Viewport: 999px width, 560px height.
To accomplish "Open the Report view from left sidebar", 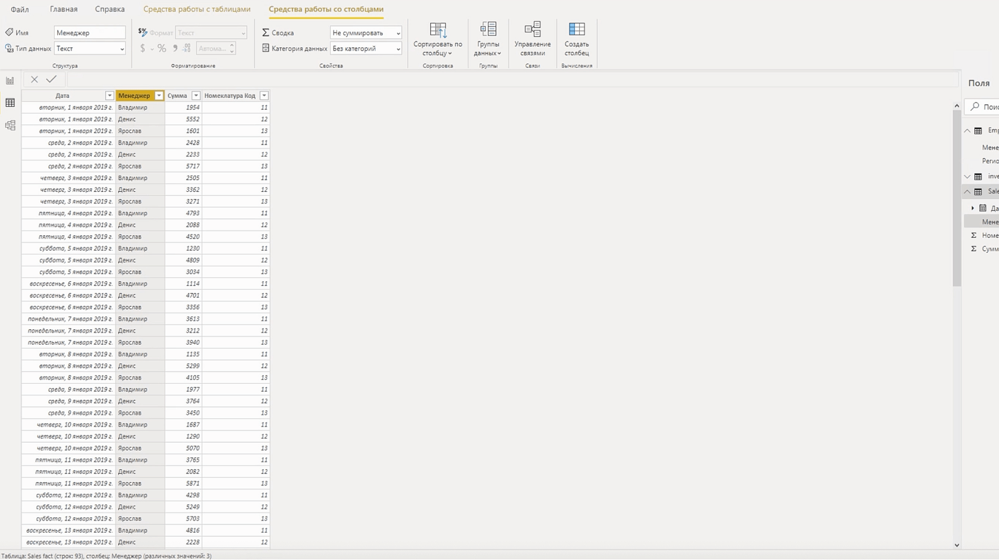I will [10, 80].
